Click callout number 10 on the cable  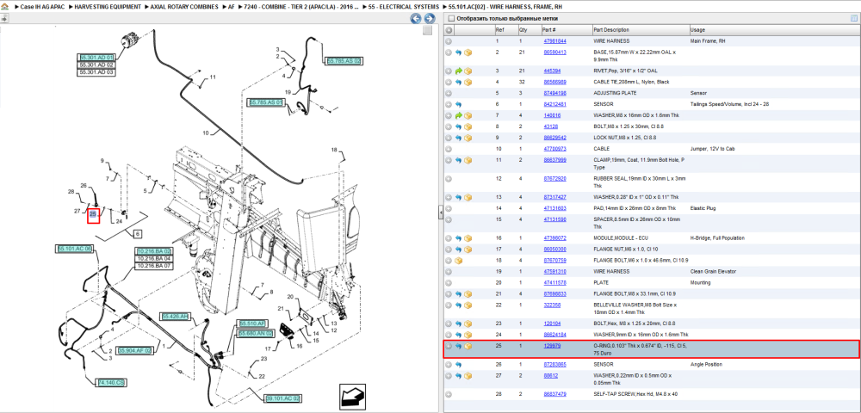click(206, 133)
